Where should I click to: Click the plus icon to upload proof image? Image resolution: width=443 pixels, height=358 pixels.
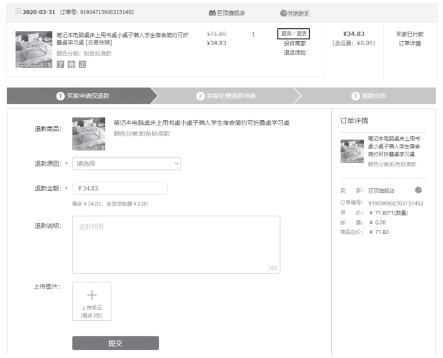(x=92, y=295)
